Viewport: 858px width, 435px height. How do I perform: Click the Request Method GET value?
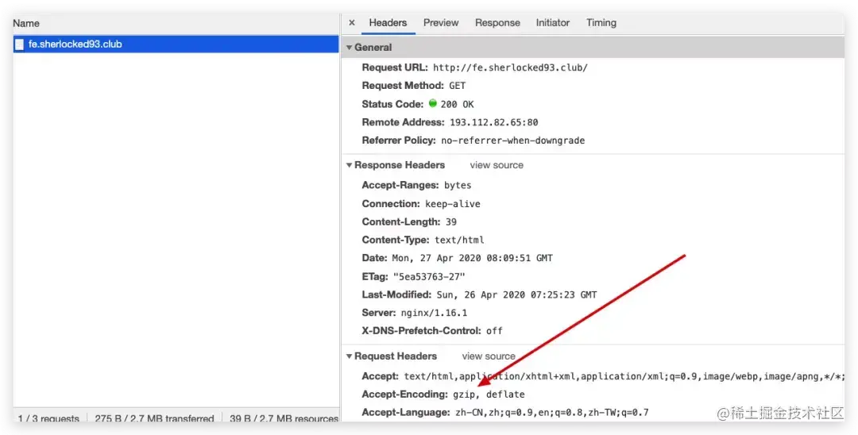tap(458, 86)
